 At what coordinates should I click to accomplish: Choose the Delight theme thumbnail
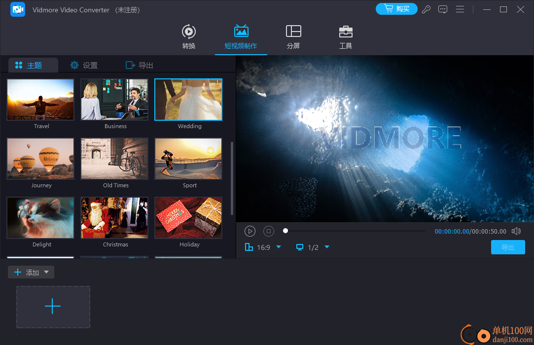40,218
